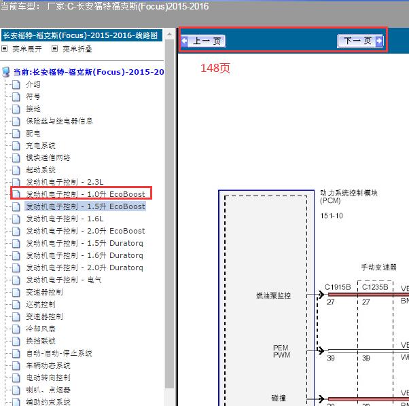This screenshot has width=409, height=406.
Task: Go to previous page with 上一页 button
Action: (x=203, y=41)
